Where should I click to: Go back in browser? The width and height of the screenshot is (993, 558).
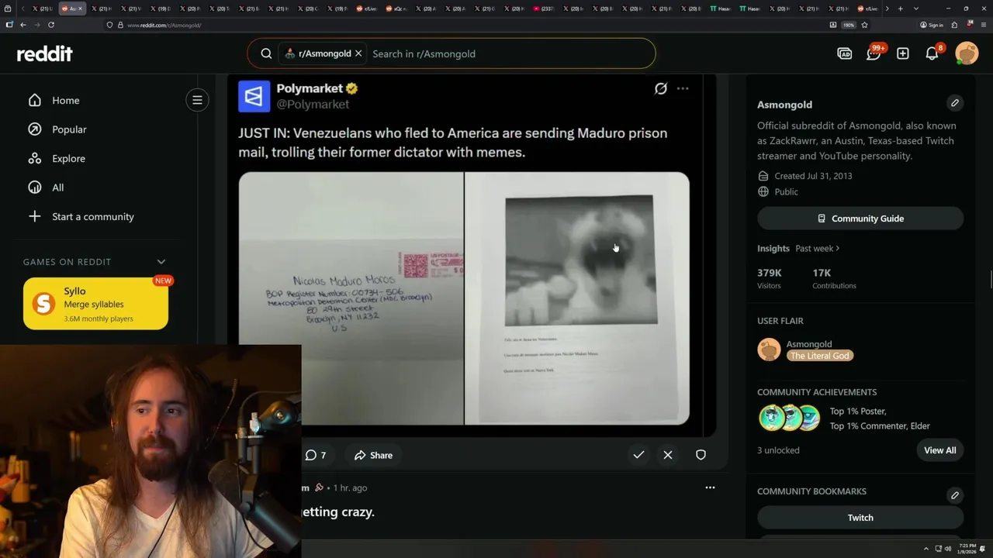pos(23,25)
